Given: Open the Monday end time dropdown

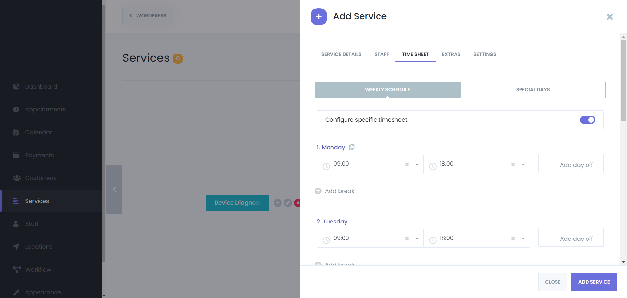Looking at the screenshot, I should pos(523,164).
